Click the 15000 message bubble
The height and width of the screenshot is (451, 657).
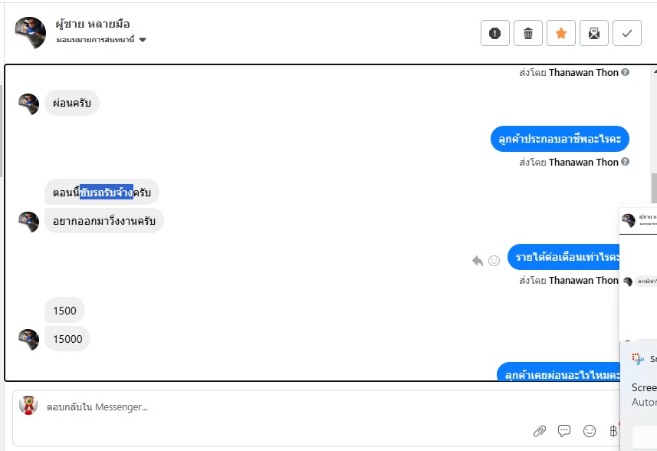coord(67,339)
